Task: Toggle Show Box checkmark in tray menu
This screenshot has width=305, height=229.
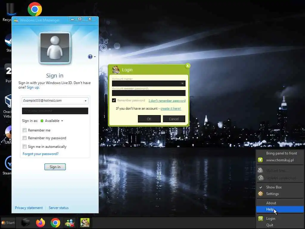Action: pyautogui.click(x=261, y=187)
